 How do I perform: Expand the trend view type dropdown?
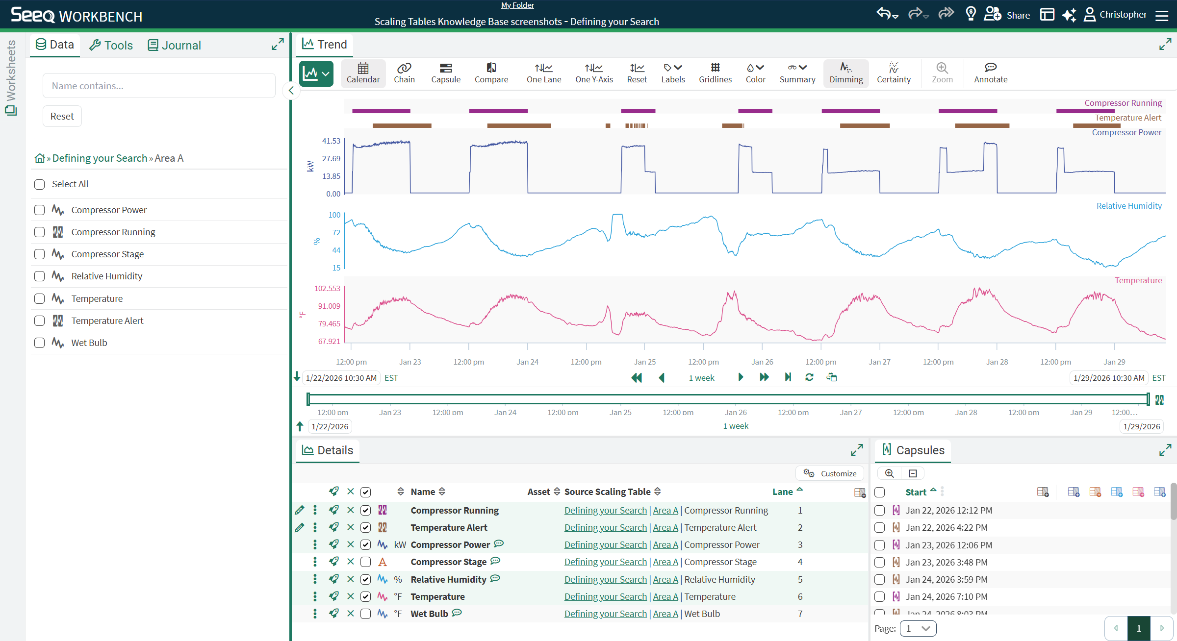point(316,74)
